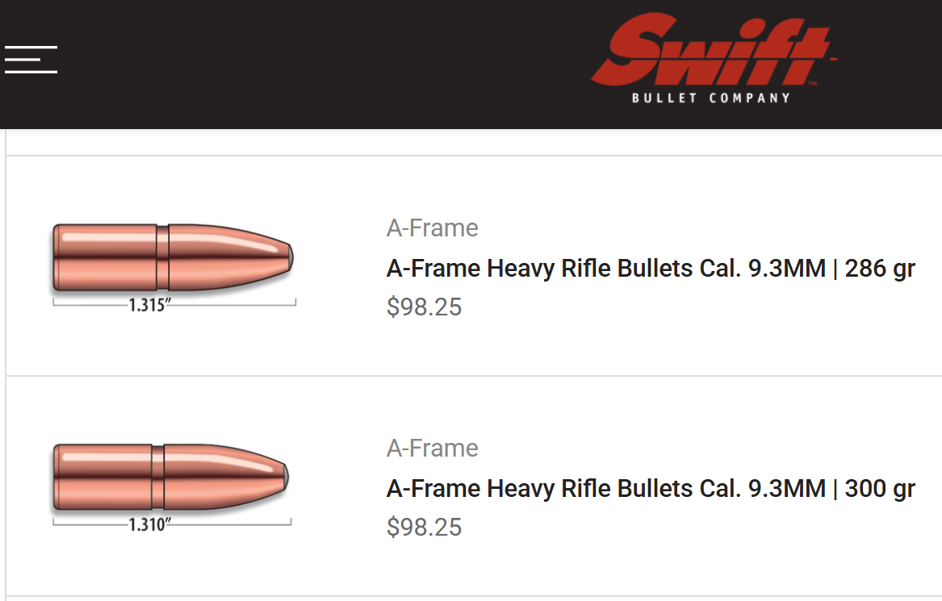Click the 1.310" length measurement label
The height and width of the screenshot is (601, 942).
coord(149,526)
